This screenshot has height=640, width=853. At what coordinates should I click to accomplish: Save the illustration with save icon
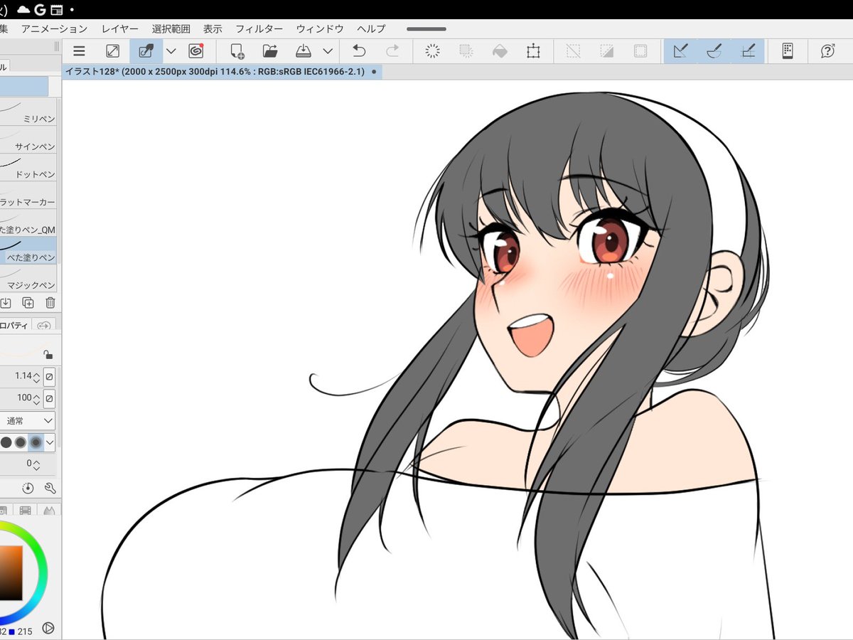[304, 51]
